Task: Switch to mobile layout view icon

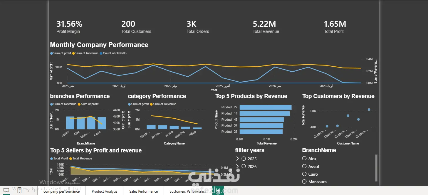Action: 19,190
